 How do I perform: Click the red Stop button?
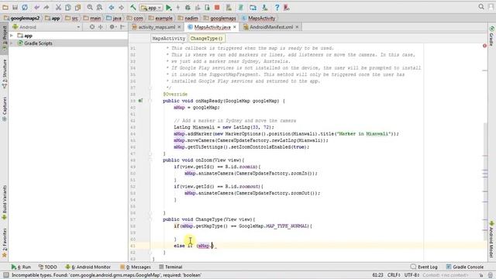(217, 7)
